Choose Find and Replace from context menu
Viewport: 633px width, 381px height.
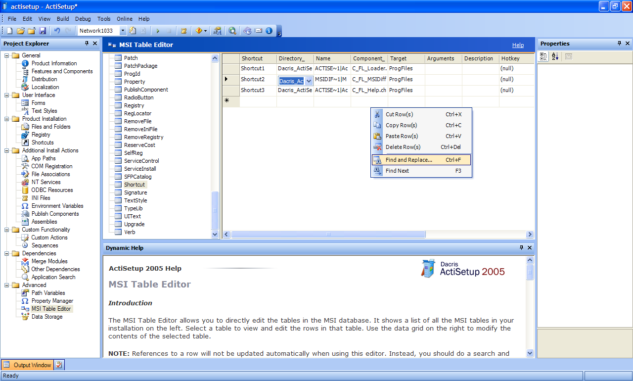408,160
